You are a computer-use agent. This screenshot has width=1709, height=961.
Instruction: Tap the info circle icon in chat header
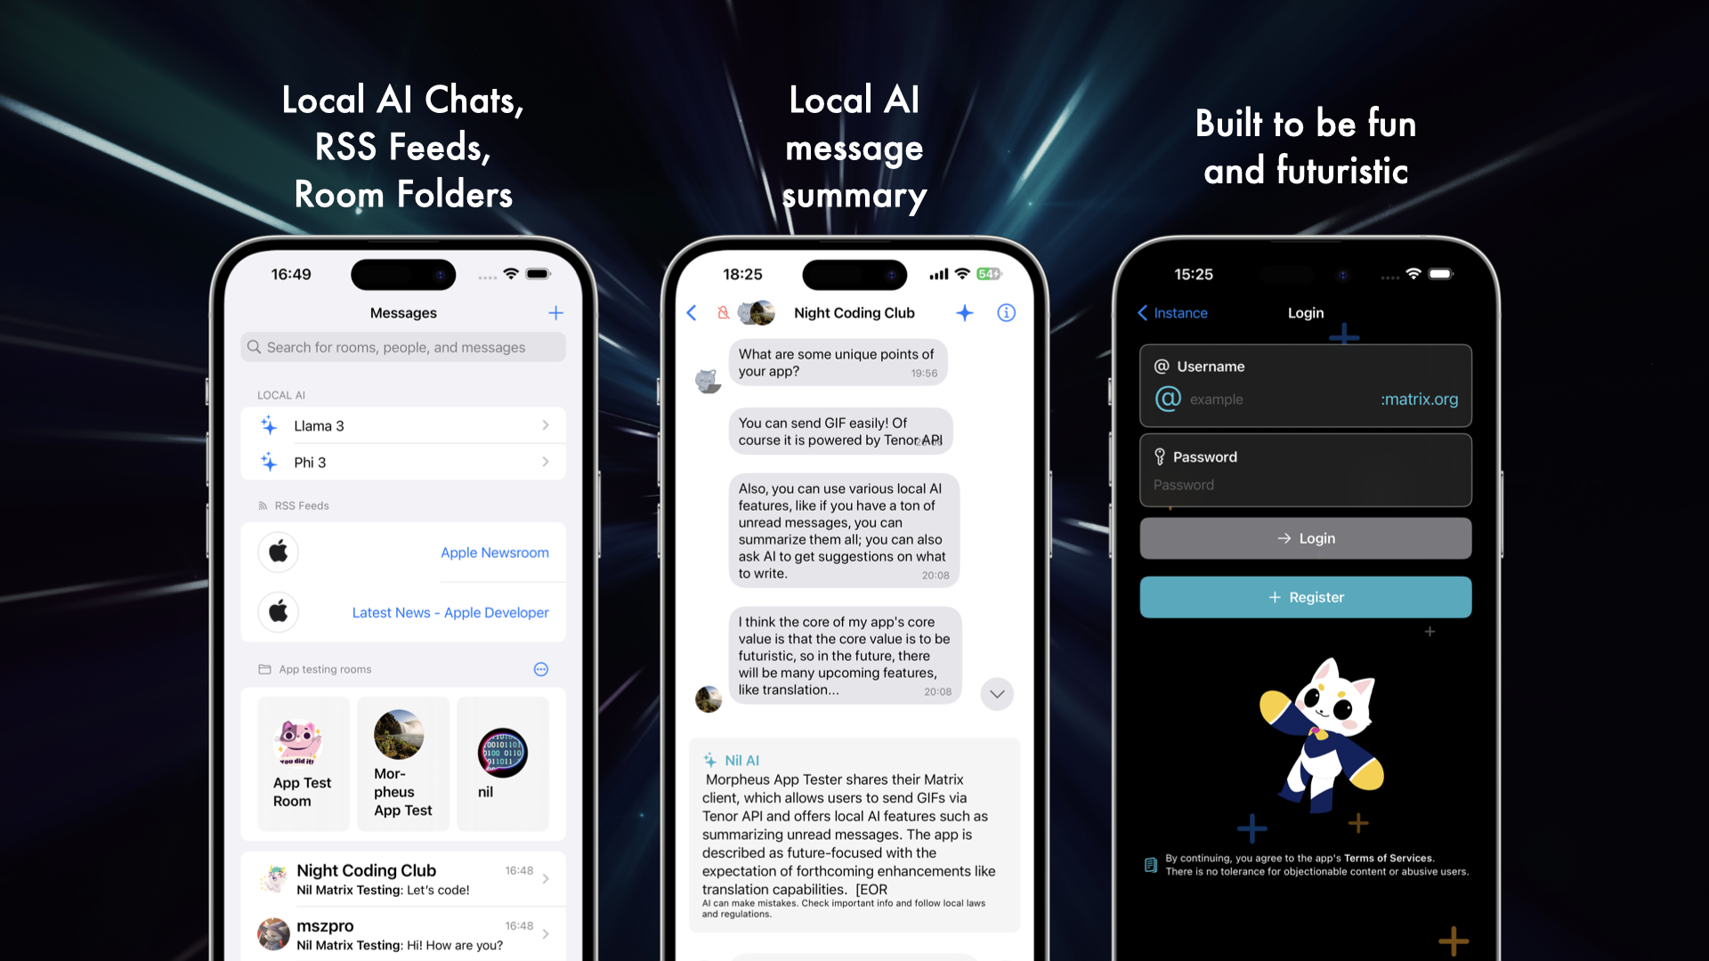point(1005,312)
